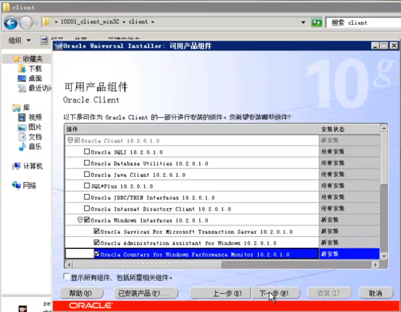Open Music library icon (音乐)
Image resolution: width=401 pixels, height=312 pixels.
click(22, 147)
